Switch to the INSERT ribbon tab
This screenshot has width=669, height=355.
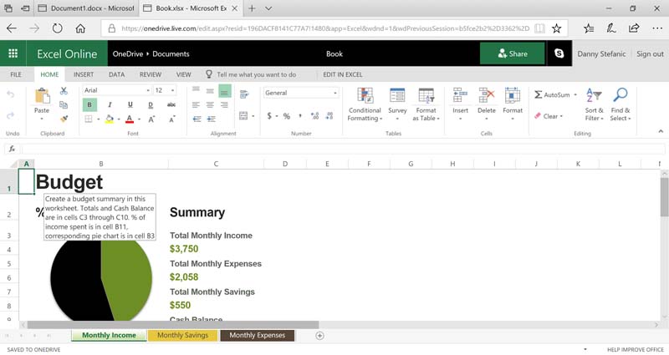click(x=84, y=74)
